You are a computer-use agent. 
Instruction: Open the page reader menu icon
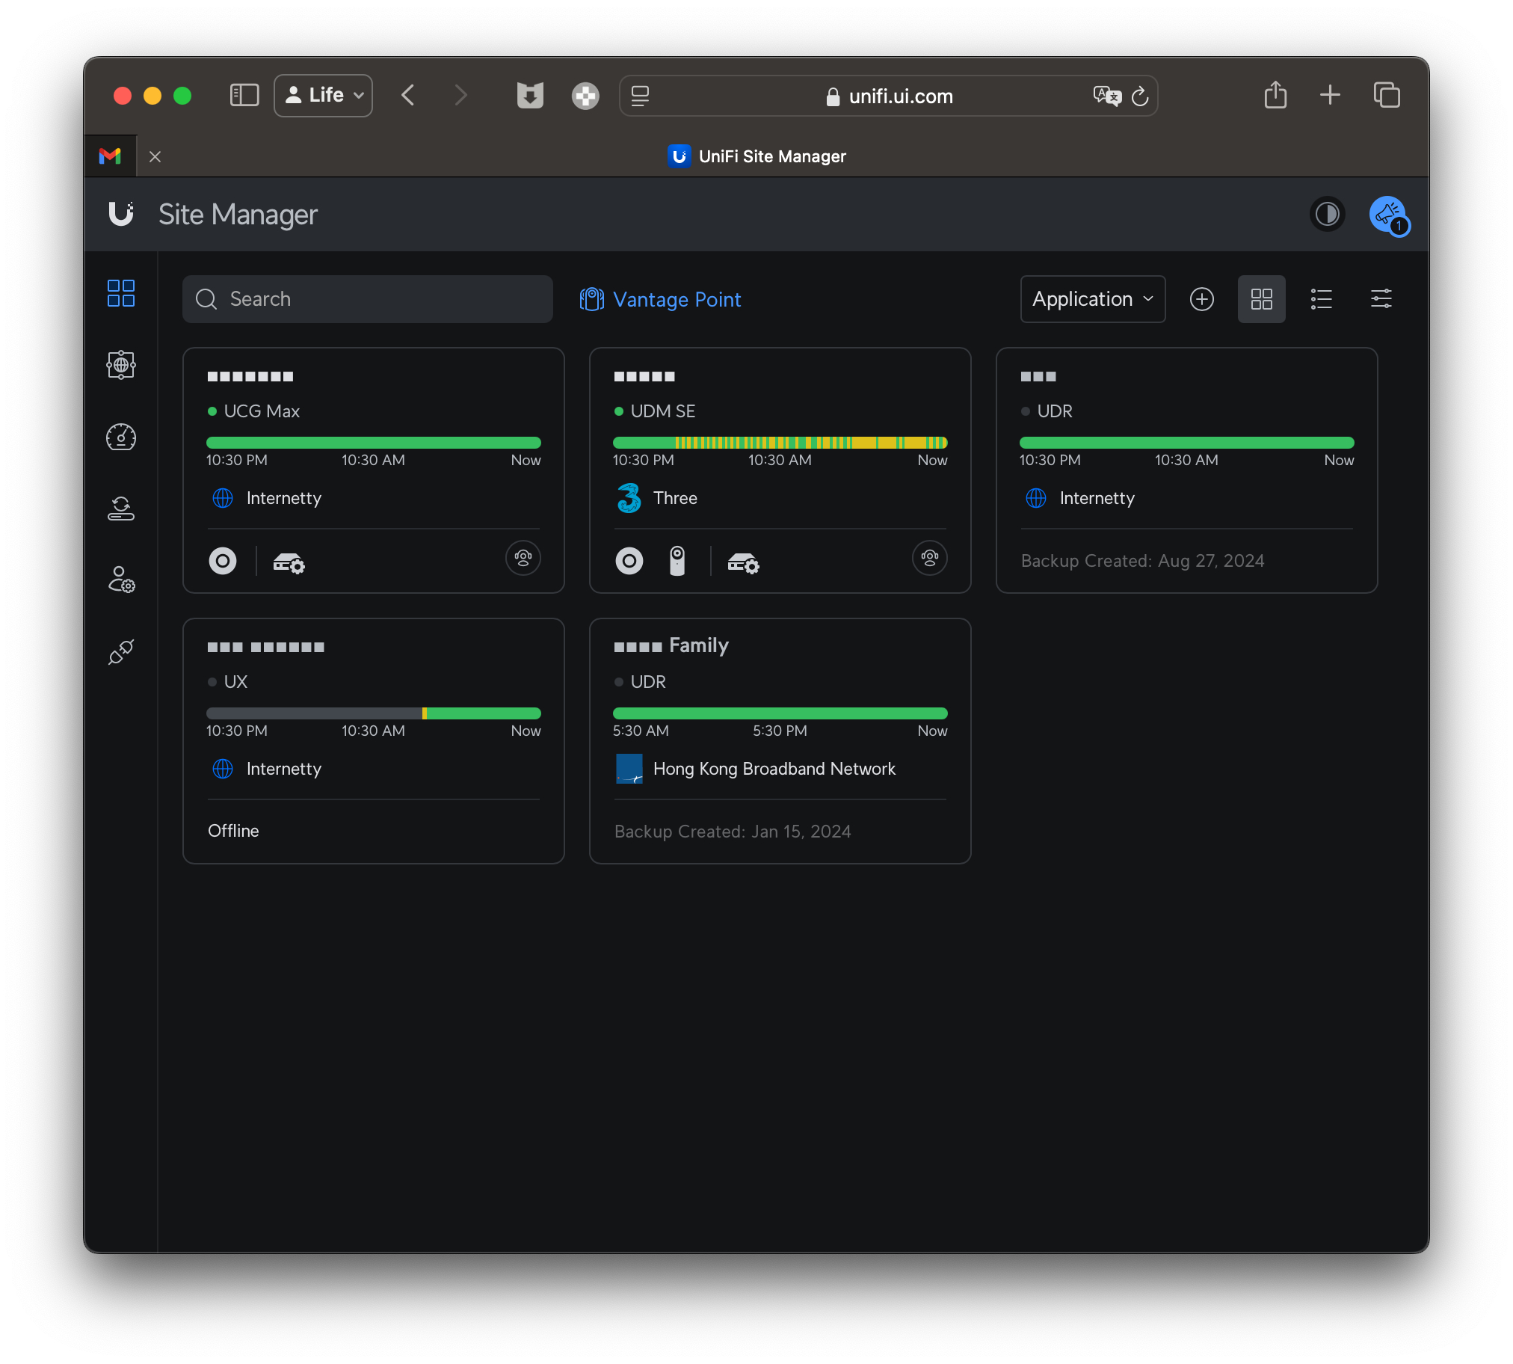pyautogui.click(x=641, y=95)
